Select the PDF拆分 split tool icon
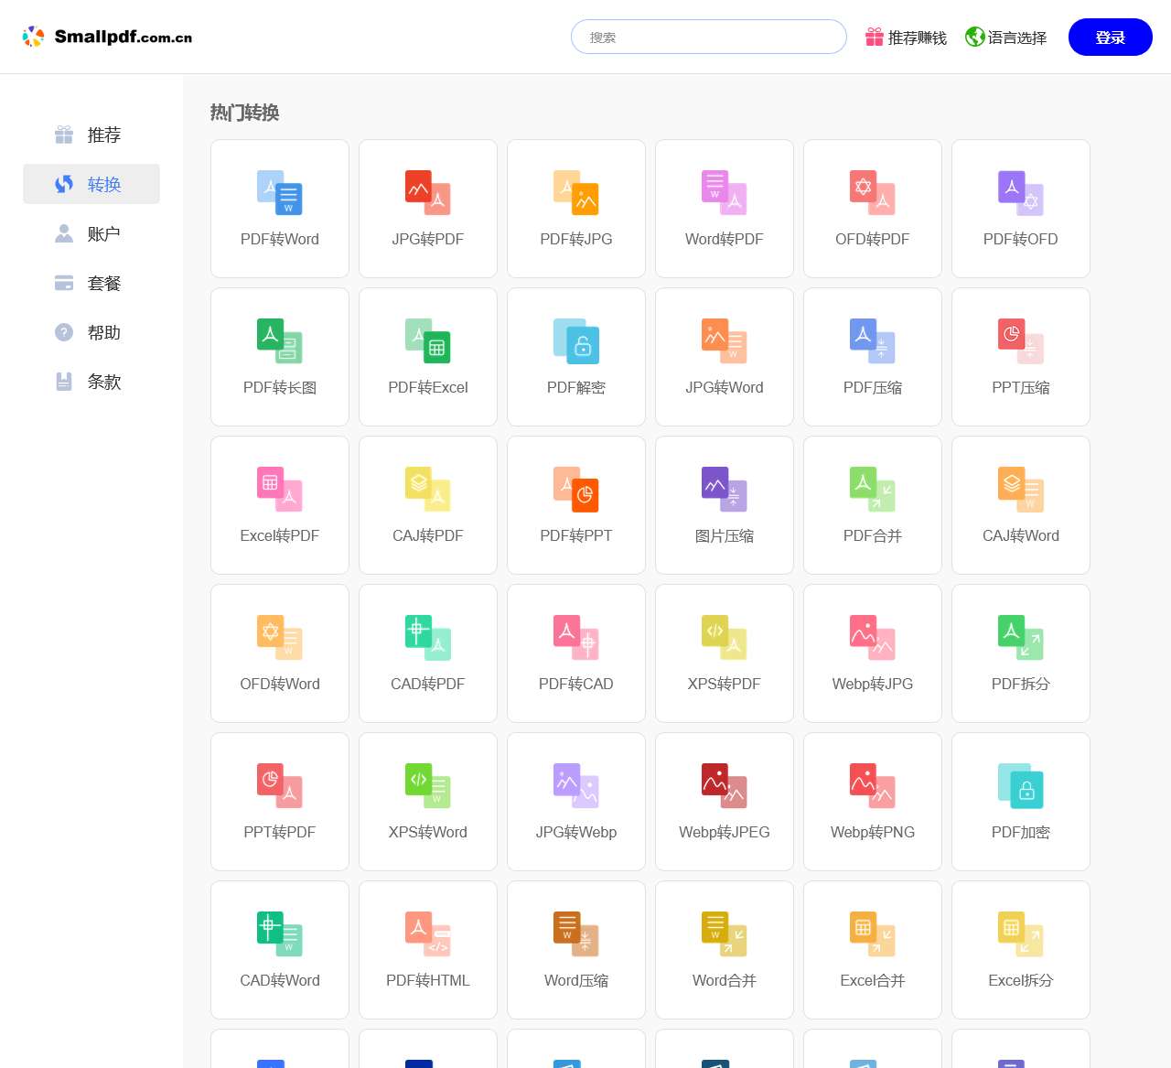The width and height of the screenshot is (1171, 1068). click(1021, 638)
